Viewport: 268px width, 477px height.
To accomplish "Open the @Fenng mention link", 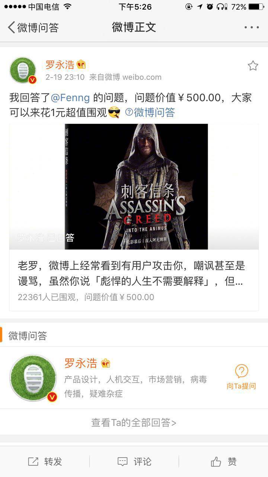I will pyautogui.click(x=70, y=98).
